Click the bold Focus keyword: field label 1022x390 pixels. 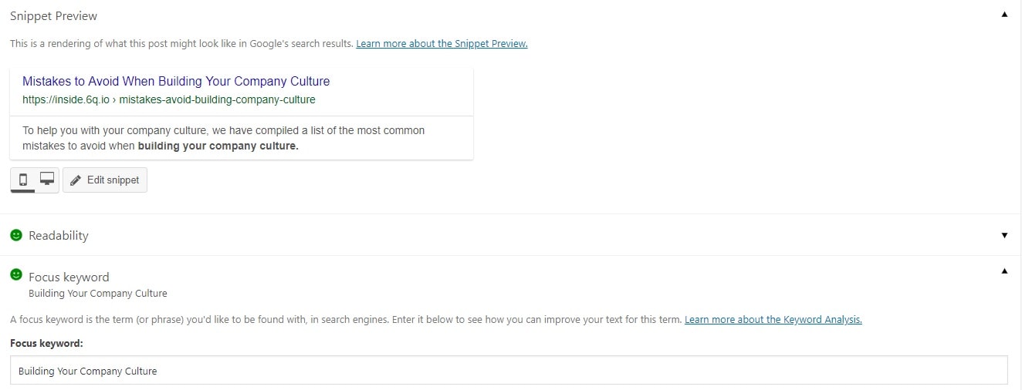46,343
